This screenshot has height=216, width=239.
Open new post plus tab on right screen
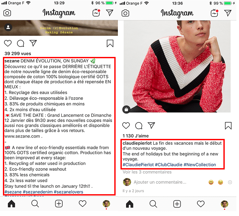(177, 204)
